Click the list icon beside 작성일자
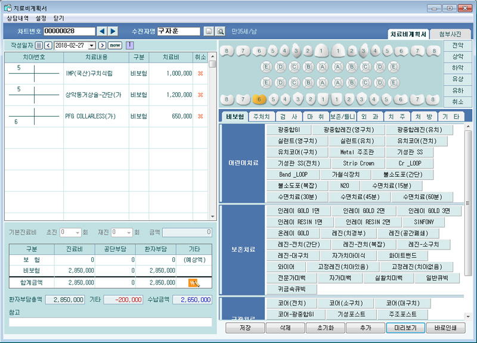Image resolution: width=477 pixels, height=343 pixels. click(39, 45)
